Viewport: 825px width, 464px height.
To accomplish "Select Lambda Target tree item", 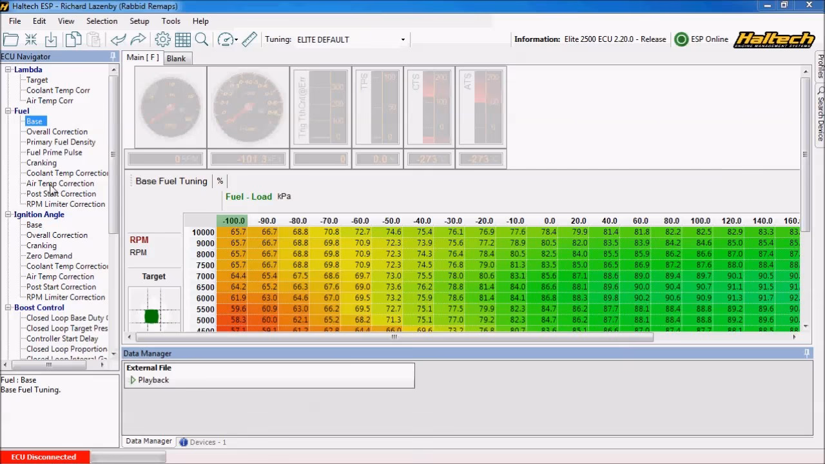I will click(37, 80).
